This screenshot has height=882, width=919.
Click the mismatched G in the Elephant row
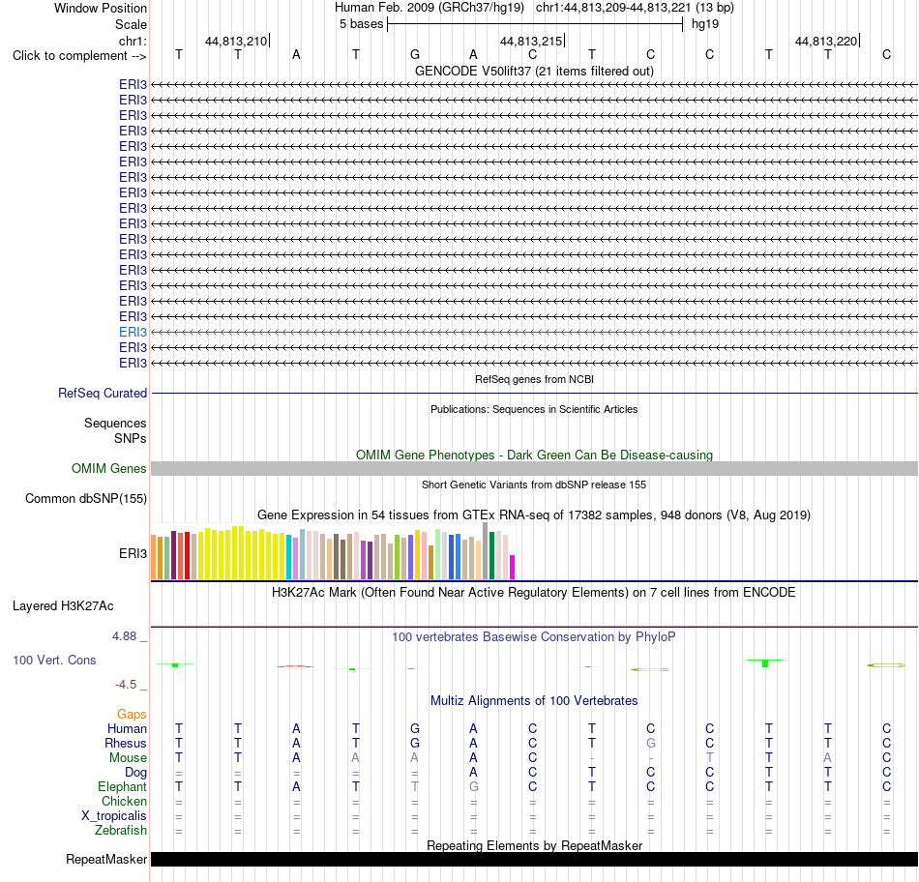(474, 786)
